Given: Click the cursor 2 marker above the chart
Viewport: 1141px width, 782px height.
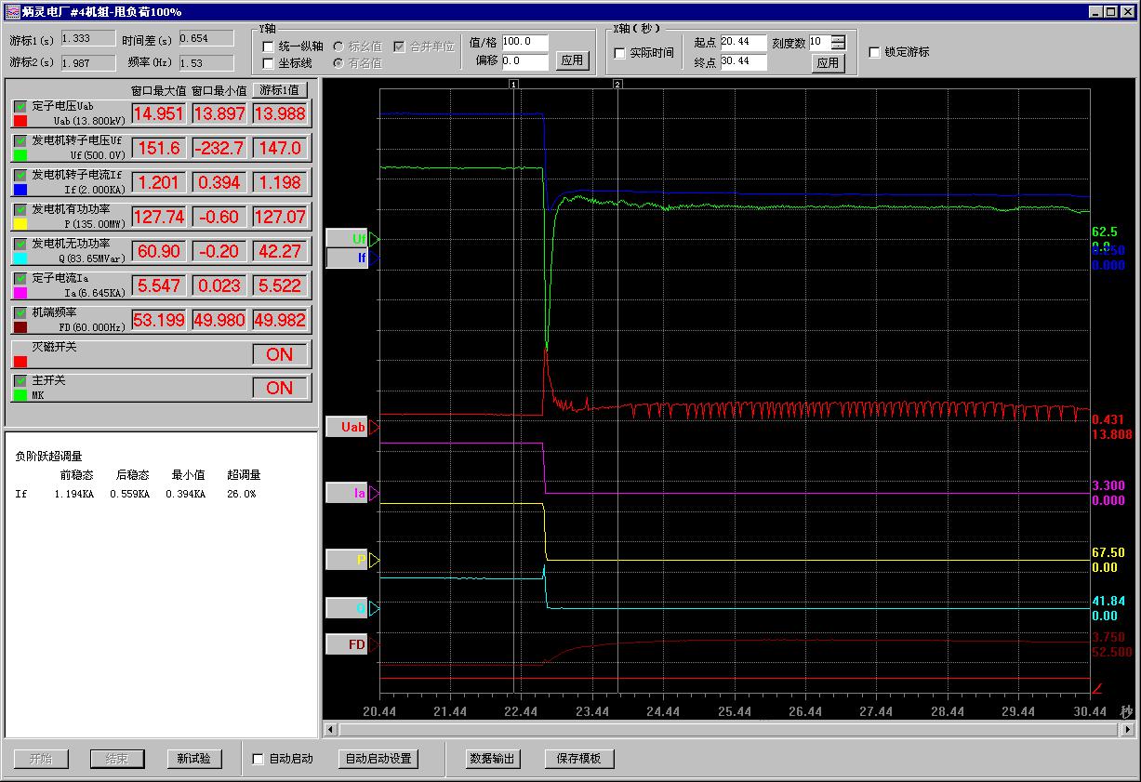Looking at the screenshot, I should 617,84.
